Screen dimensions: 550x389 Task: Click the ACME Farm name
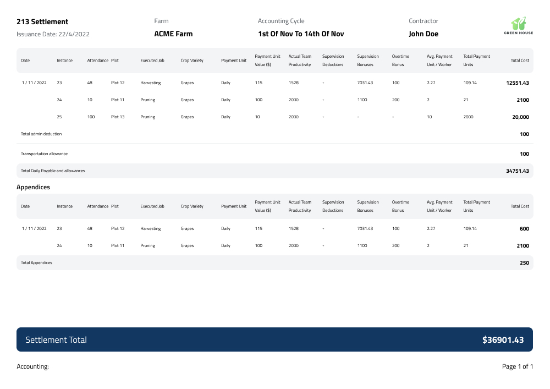pyautogui.click(x=173, y=34)
